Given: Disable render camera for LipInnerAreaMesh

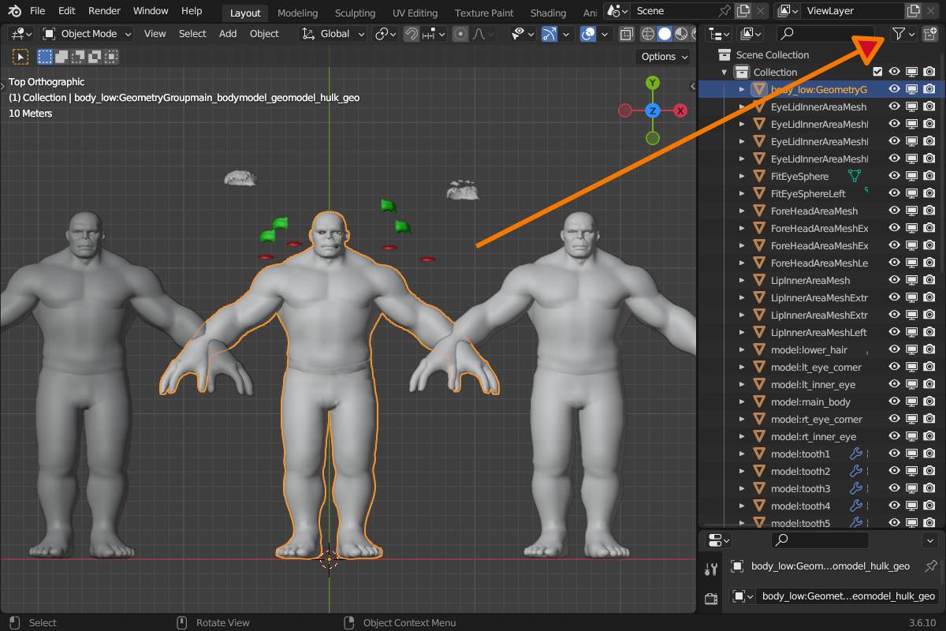Looking at the screenshot, I should (929, 280).
